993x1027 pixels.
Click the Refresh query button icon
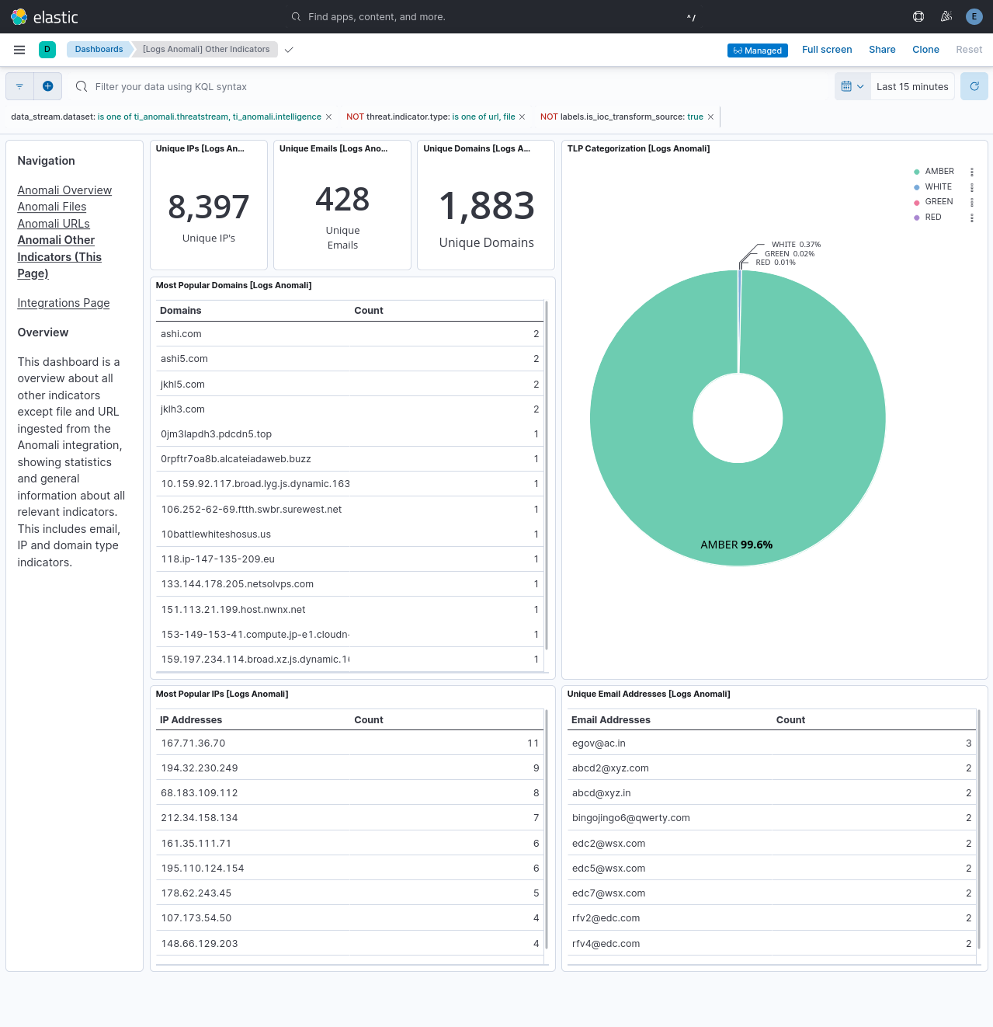tap(974, 86)
